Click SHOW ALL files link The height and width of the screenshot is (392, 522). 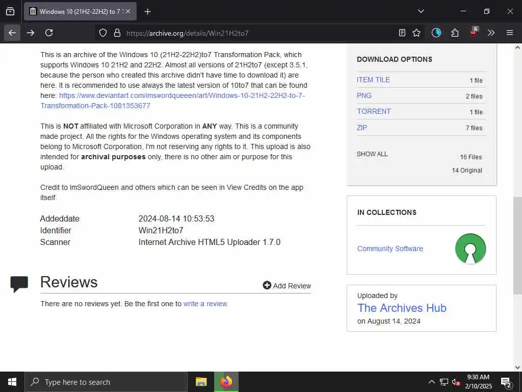click(x=372, y=154)
